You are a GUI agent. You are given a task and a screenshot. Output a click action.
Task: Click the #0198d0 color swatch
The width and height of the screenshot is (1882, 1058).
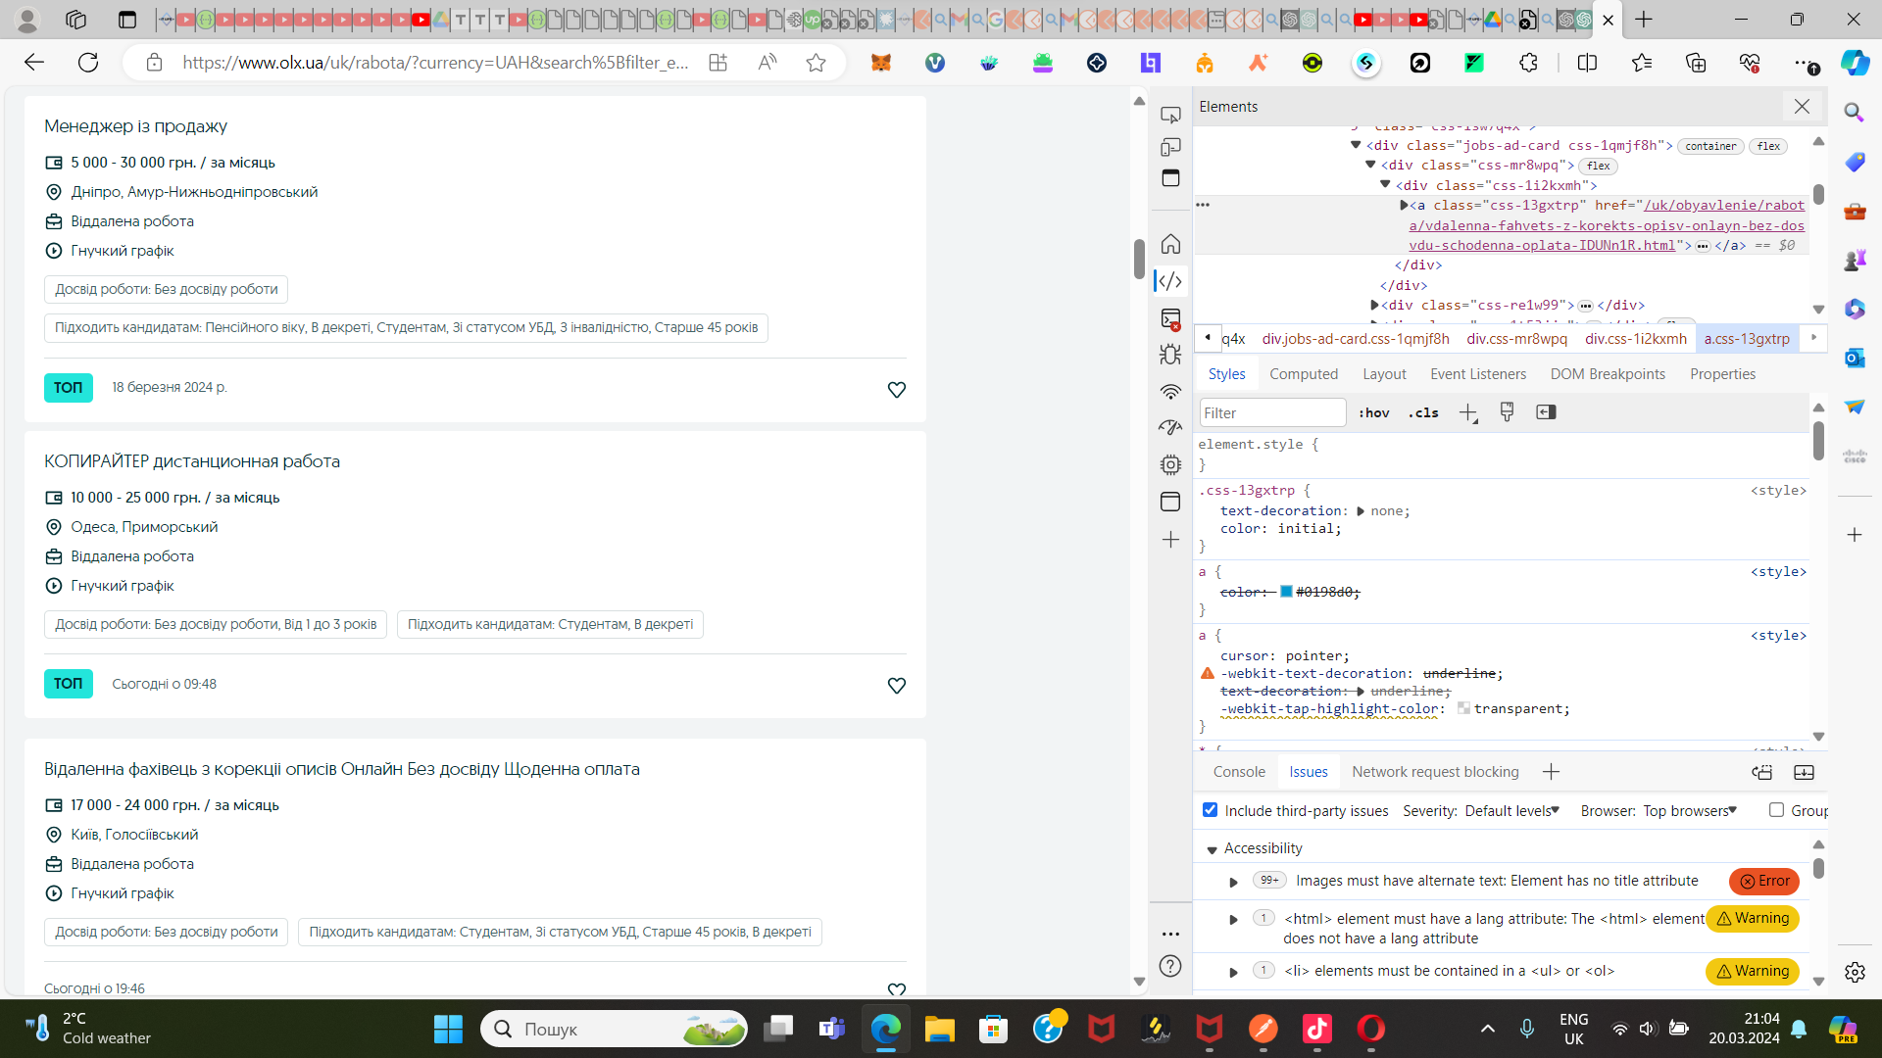coord(1286,592)
